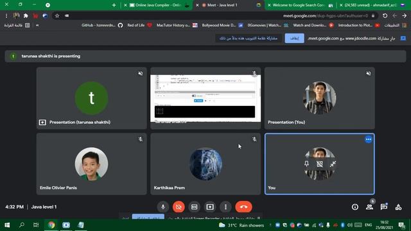
Task: Open GitHub bookmark
Action: point(102,25)
